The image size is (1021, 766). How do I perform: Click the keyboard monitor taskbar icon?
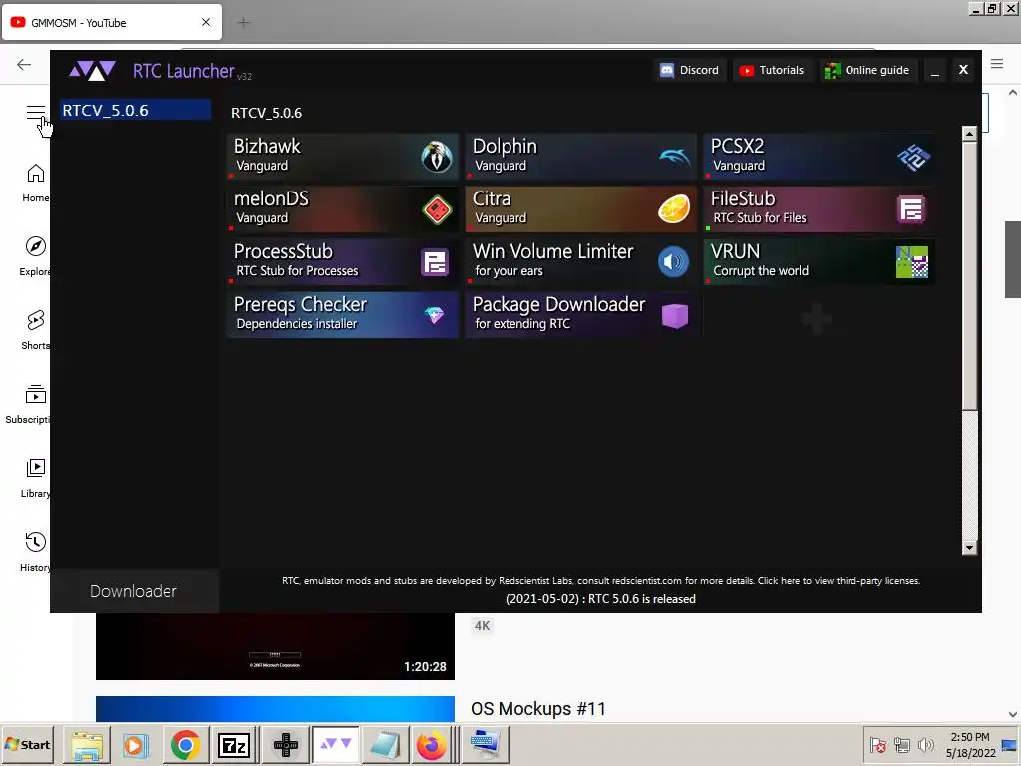pyautogui.click(x=486, y=745)
